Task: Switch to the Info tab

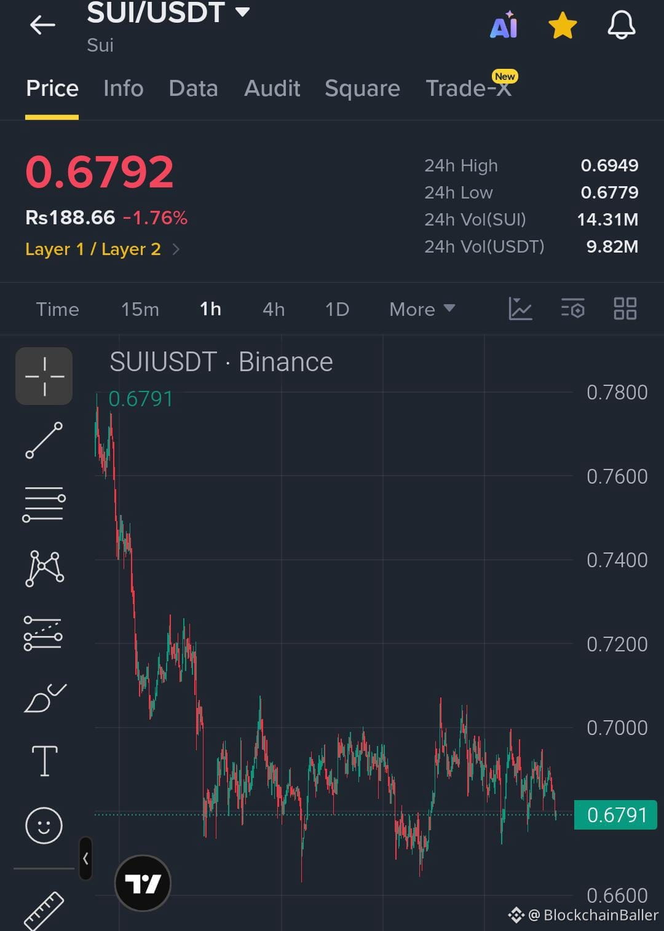Action: click(124, 88)
